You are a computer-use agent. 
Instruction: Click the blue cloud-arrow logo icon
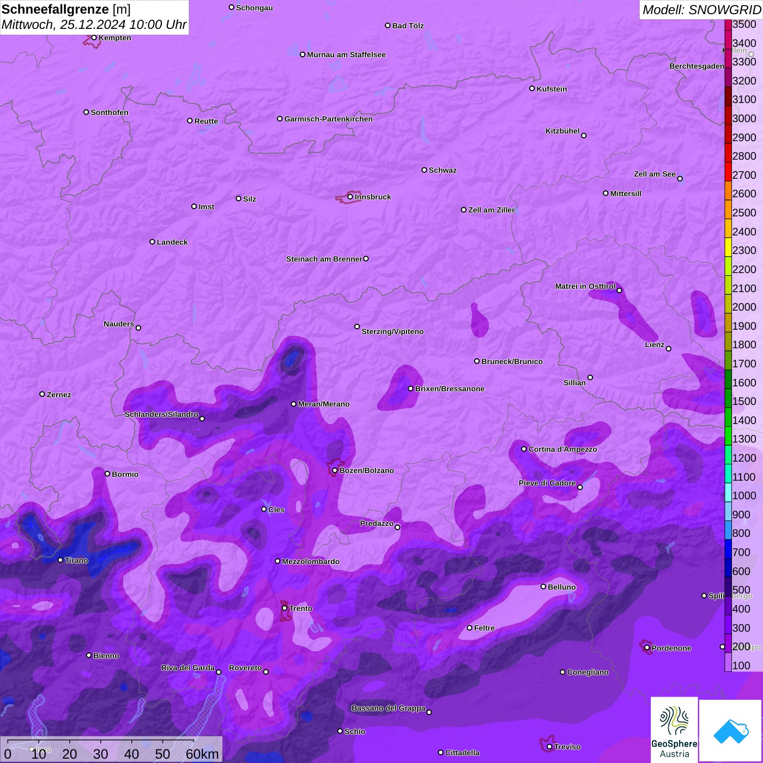tap(730, 730)
